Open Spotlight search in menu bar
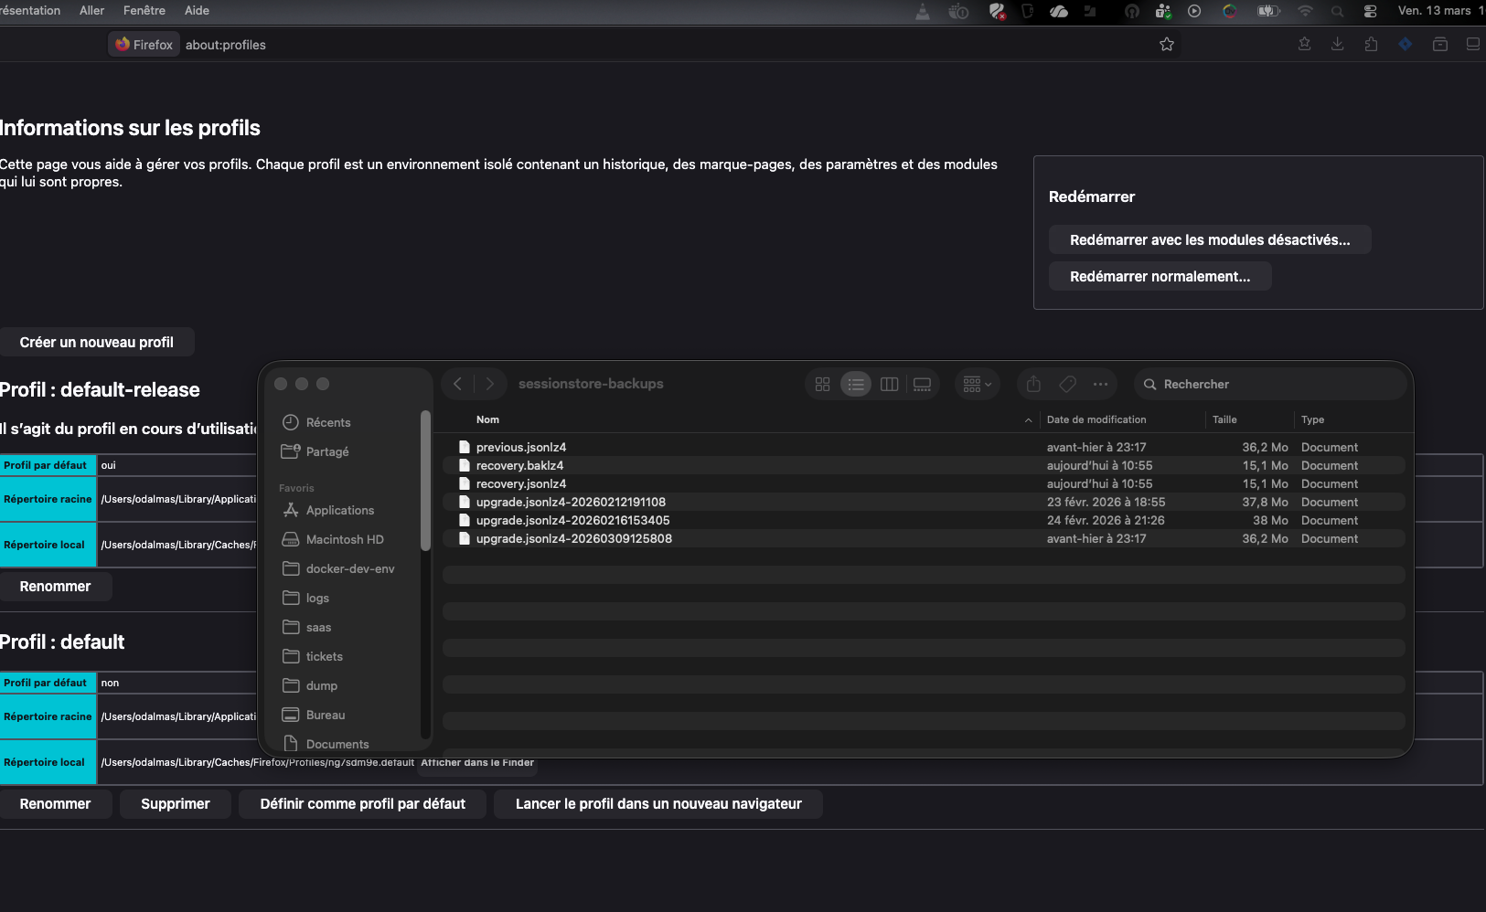The image size is (1486, 912). point(1337,11)
